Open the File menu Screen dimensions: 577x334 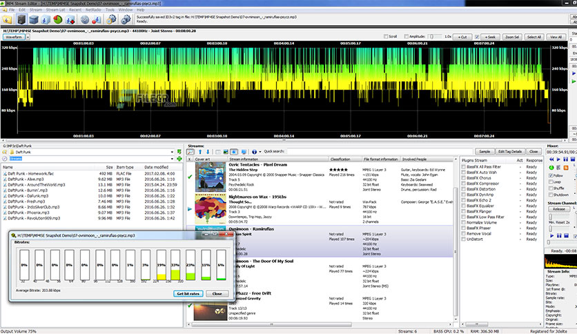pyautogui.click(x=12, y=10)
